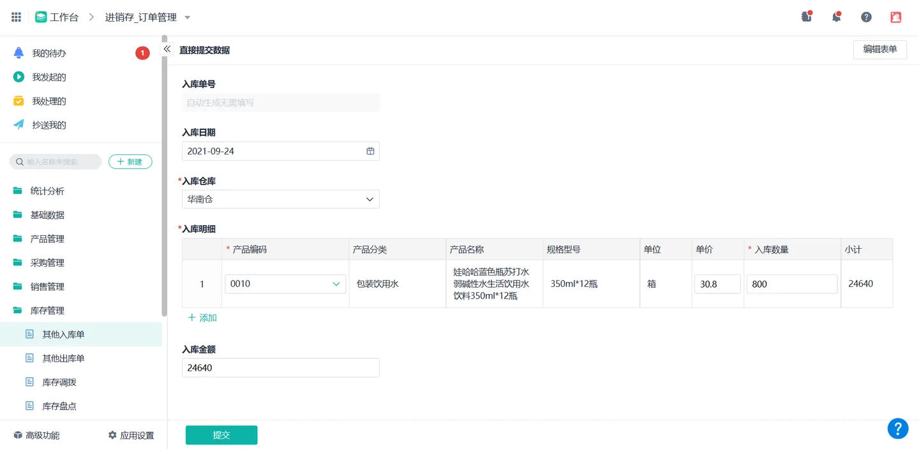Click the form icon of 库存调拨
919x449 pixels.
29,382
